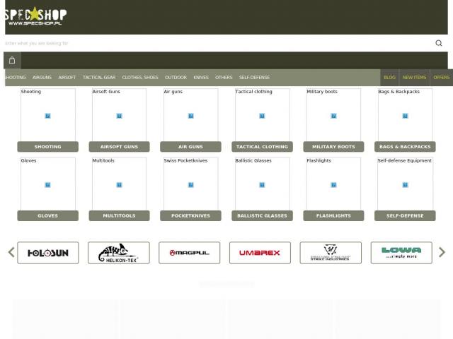Open the Multitools category image
The width and height of the screenshot is (453, 339).
[x=119, y=184]
